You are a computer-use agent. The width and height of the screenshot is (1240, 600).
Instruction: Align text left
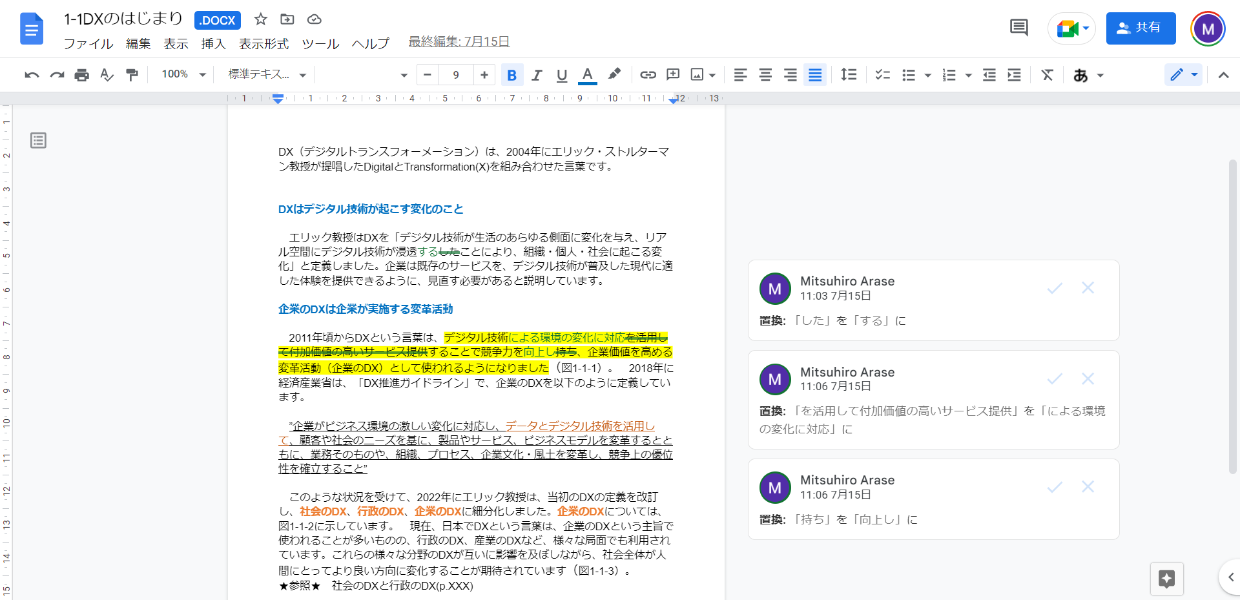pos(741,75)
